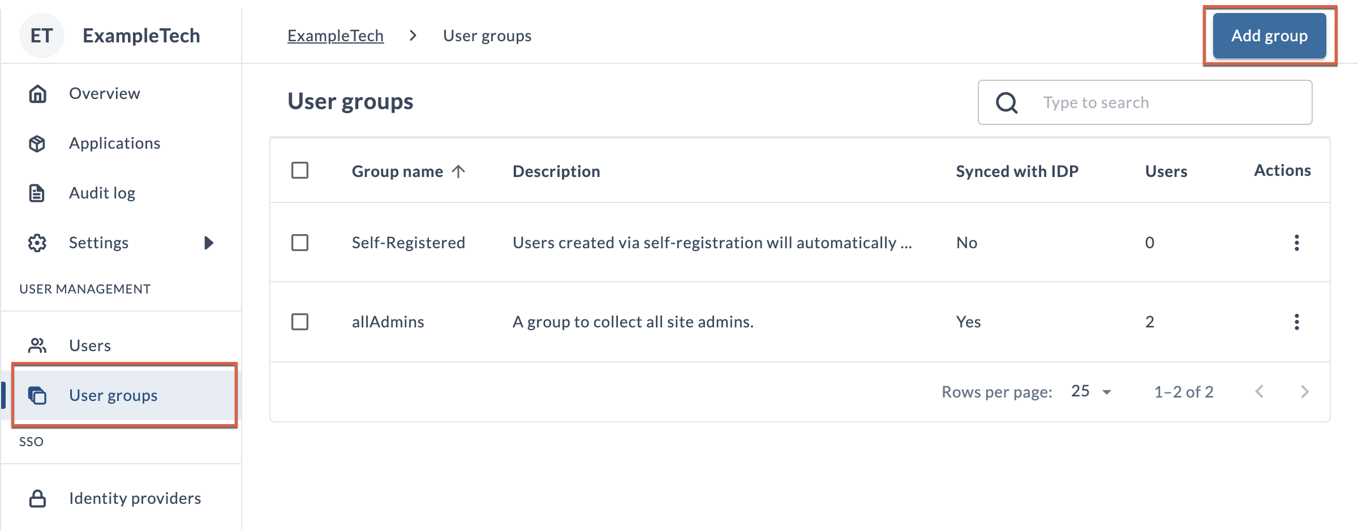Click the Group name sort arrow
1358x531 pixels.
click(x=458, y=171)
